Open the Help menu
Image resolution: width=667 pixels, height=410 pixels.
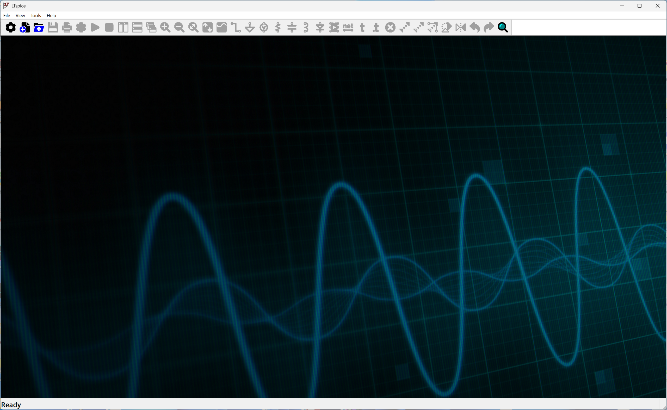[x=51, y=15]
